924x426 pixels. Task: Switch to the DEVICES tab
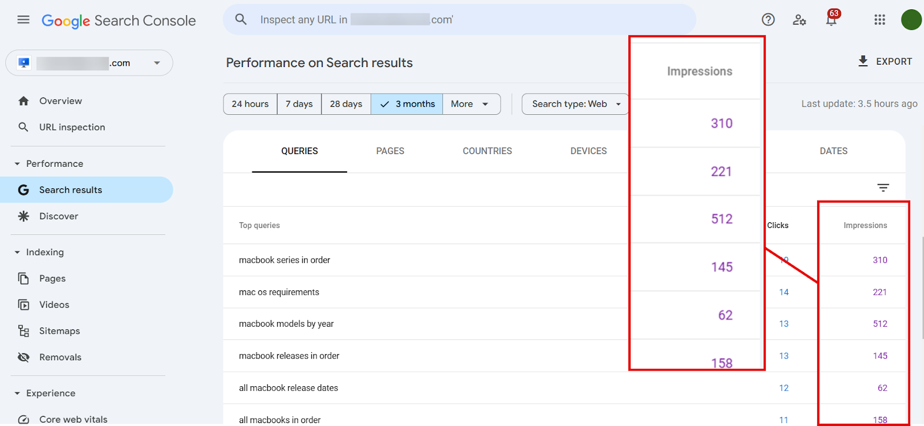(x=588, y=151)
